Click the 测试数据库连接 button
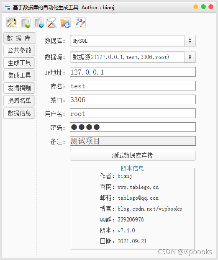Viewport: 218px width, 260px height. (133, 155)
